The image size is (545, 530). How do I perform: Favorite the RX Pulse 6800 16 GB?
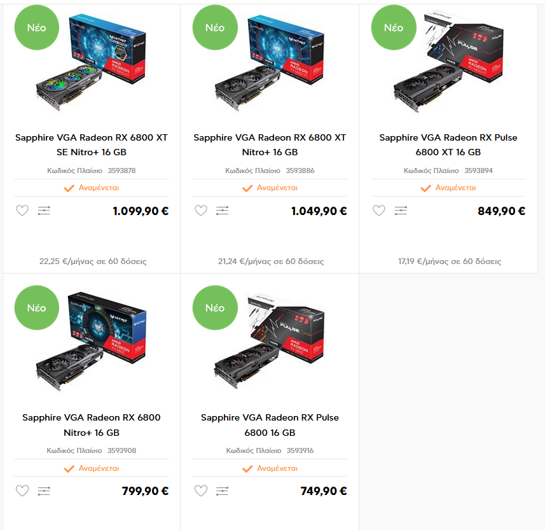coord(201,491)
